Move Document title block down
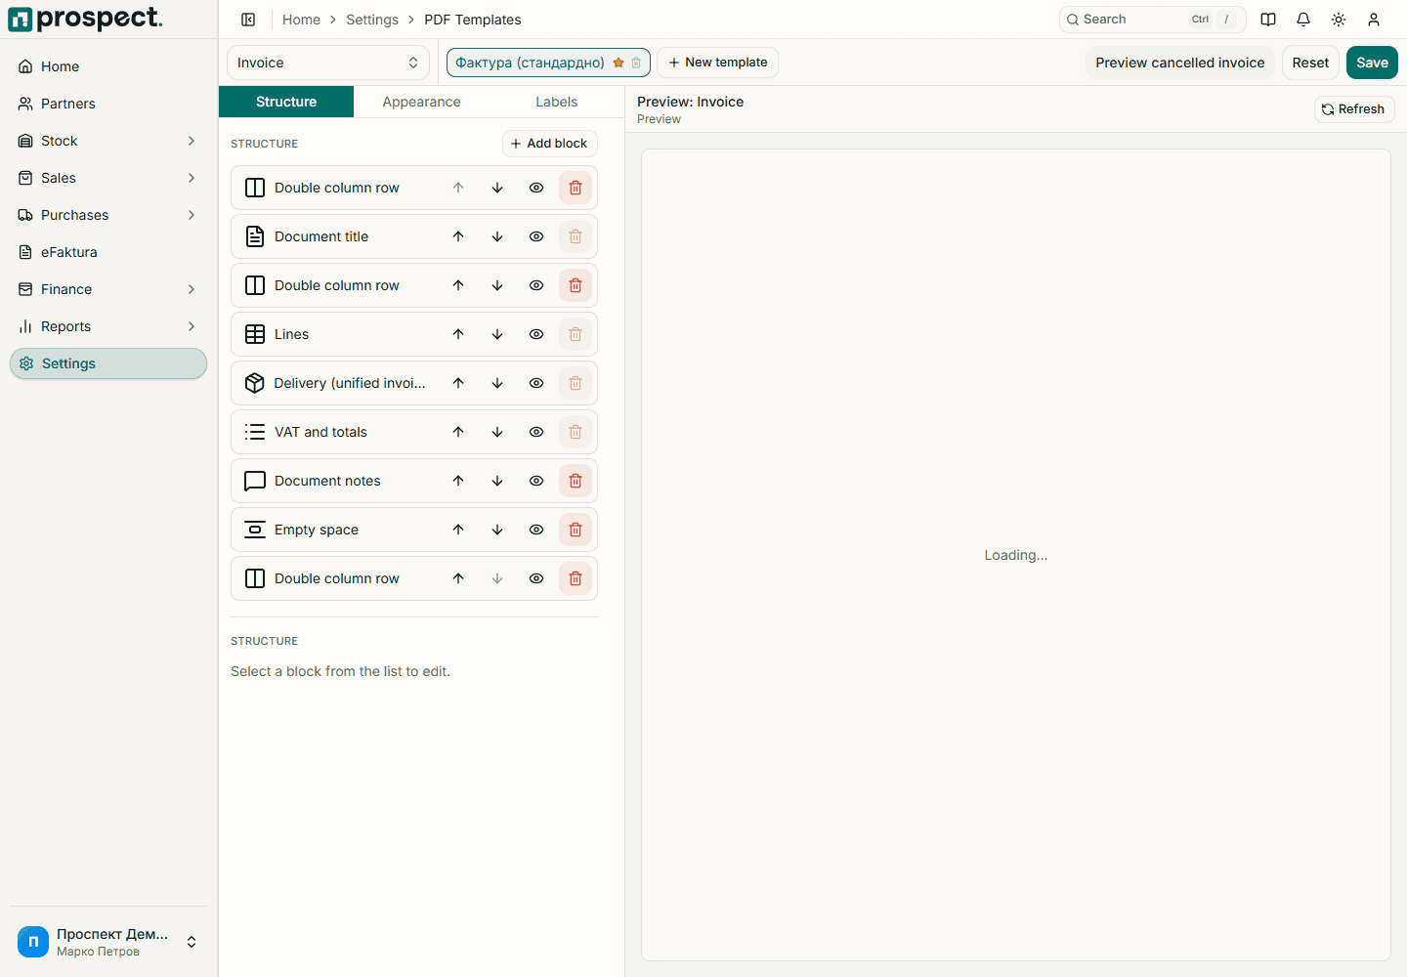Image resolution: width=1407 pixels, height=977 pixels. click(x=497, y=236)
